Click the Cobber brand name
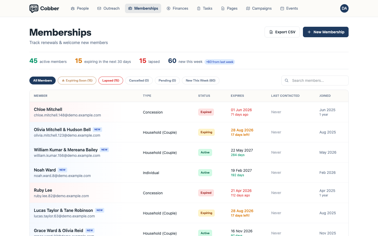The image size is (378, 236). (x=50, y=8)
